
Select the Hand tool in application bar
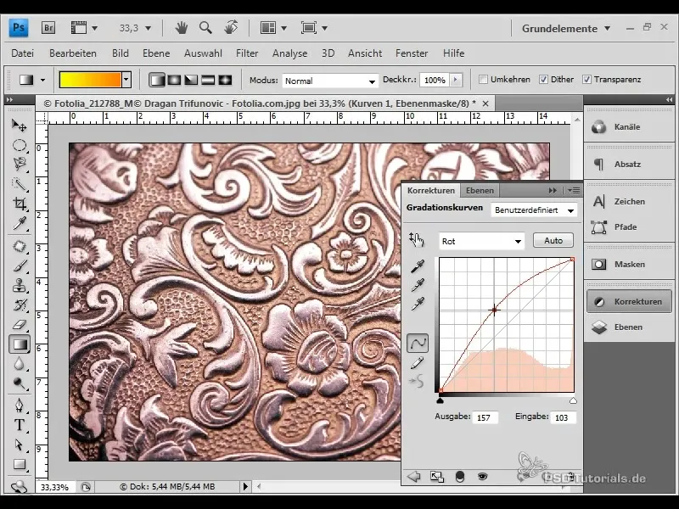[x=182, y=28]
